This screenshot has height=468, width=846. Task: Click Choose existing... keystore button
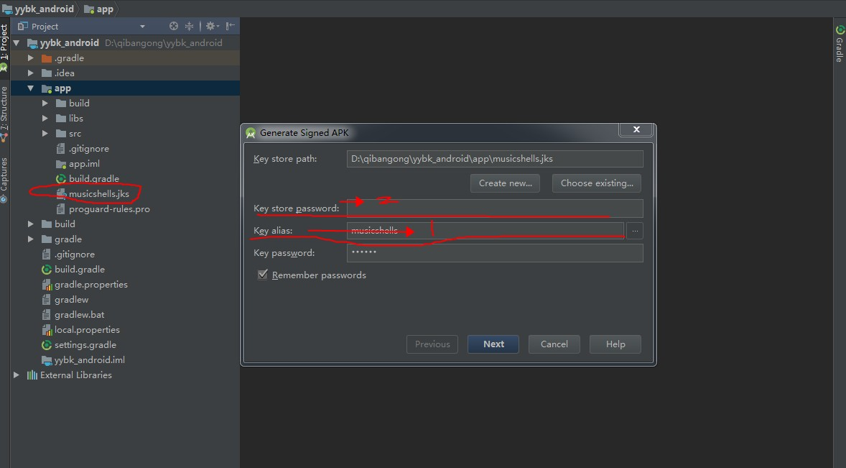[597, 183]
